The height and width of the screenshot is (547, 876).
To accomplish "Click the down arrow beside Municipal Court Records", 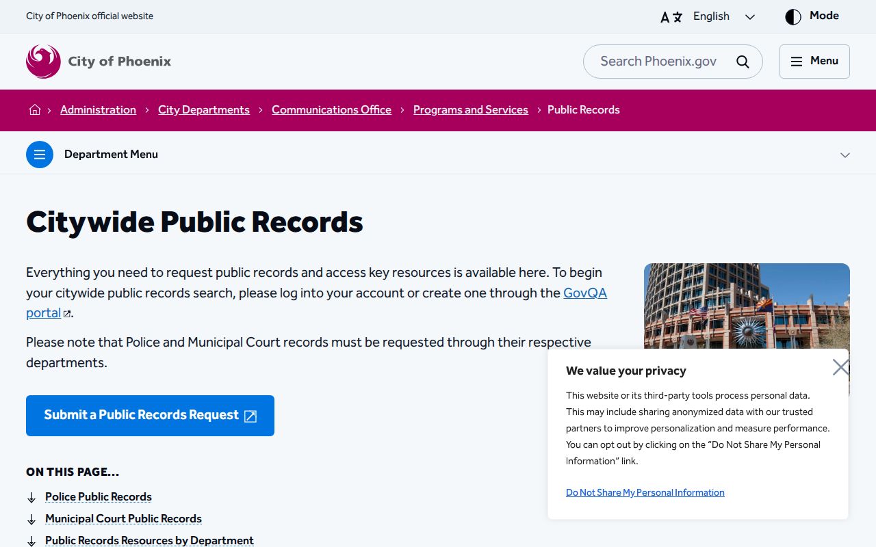I will coord(31,520).
